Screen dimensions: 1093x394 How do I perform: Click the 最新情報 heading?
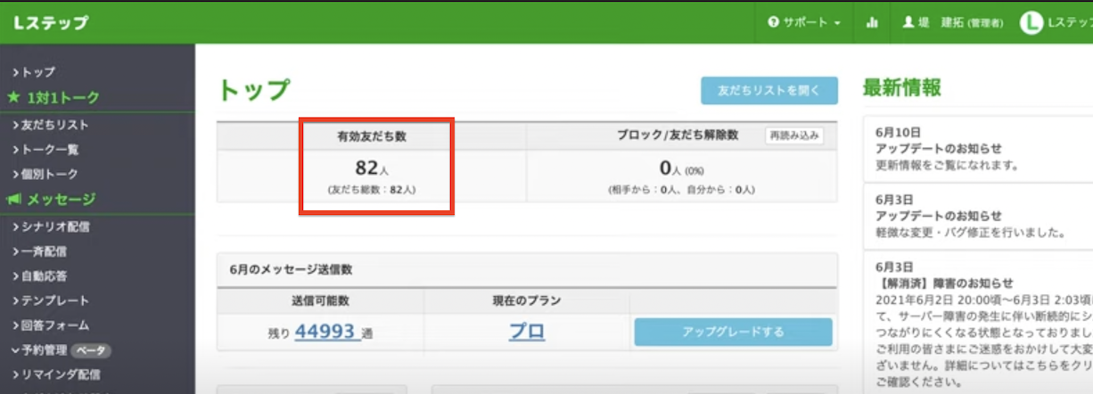[x=901, y=87]
